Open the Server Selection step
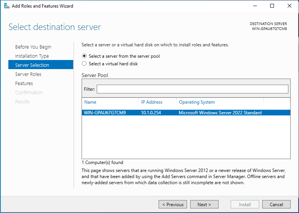299x213 pixels. pos(32,65)
